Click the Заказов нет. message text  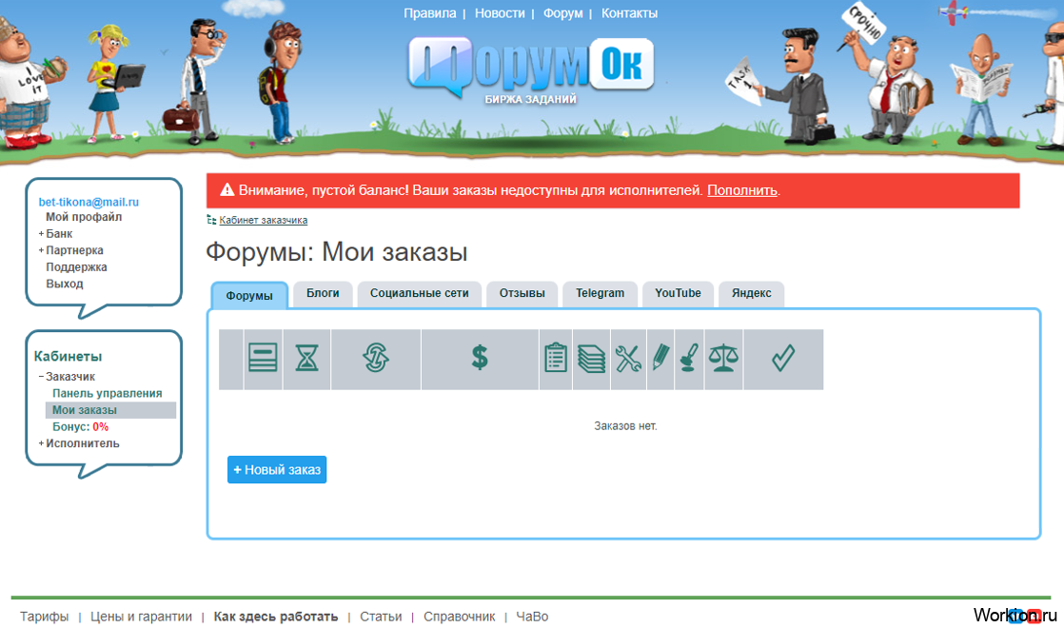625,426
